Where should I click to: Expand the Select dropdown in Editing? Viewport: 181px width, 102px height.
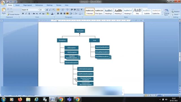click(175, 14)
